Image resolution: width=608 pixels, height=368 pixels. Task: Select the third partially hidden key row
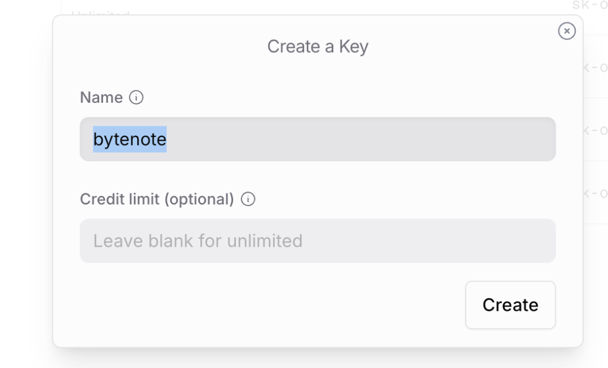[x=596, y=130]
